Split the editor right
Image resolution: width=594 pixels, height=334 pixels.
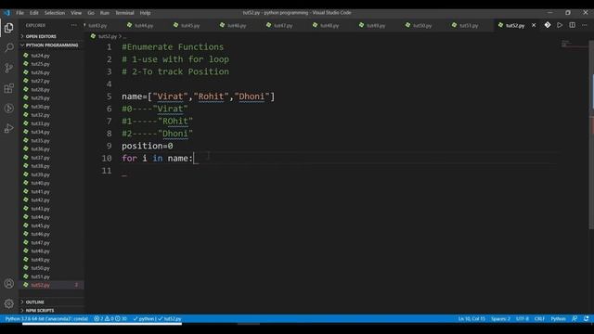tap(572, 25)
